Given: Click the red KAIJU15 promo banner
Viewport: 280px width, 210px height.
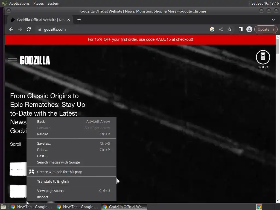Looking at the screenshot, I should pyautogui.click(x=140, y=39).
